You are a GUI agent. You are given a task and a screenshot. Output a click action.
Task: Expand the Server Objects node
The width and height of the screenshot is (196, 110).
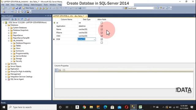tap(6, 66)
